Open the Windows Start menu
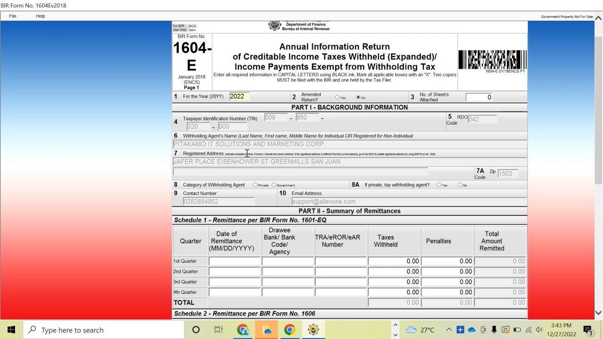The image size is (603, 339). coord(11,330)
